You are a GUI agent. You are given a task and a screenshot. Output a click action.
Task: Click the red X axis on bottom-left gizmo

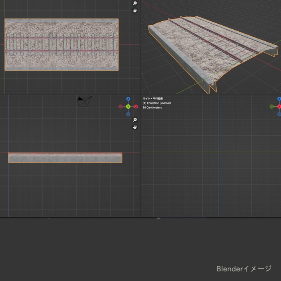(x=136, y=107)
